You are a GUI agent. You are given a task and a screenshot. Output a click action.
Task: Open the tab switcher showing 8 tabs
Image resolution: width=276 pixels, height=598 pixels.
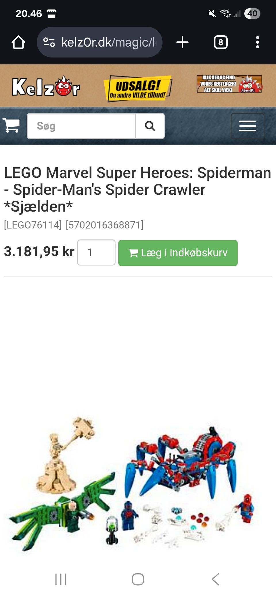pyautogui.click(x=221, y=42)
